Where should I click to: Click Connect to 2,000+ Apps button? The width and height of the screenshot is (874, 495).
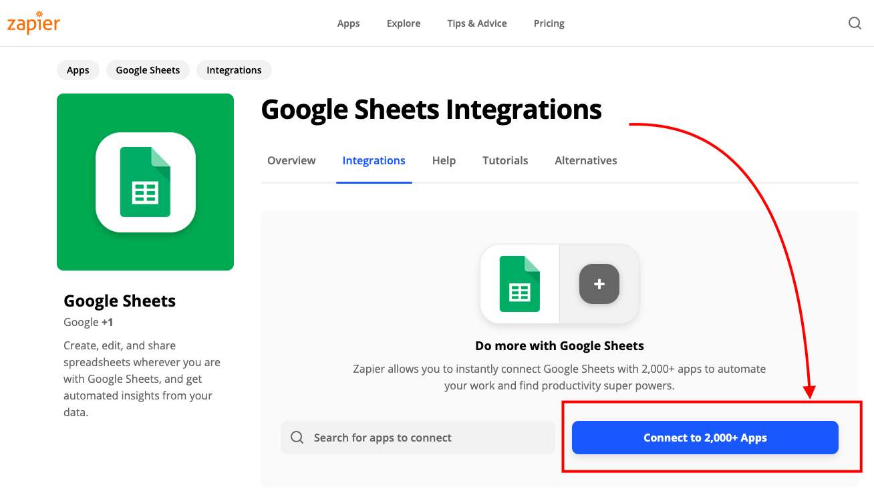point(705,438)
